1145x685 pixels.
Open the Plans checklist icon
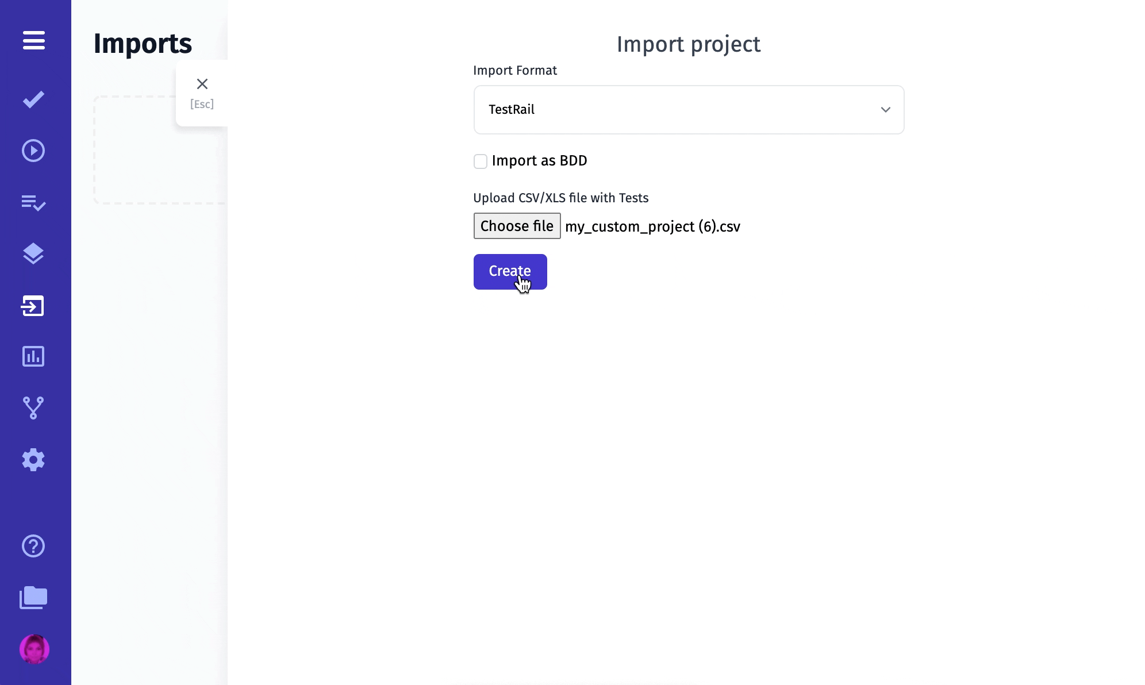[x=34, y=203]
